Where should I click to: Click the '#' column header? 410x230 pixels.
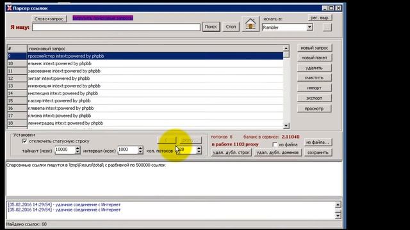click(17, 49)
